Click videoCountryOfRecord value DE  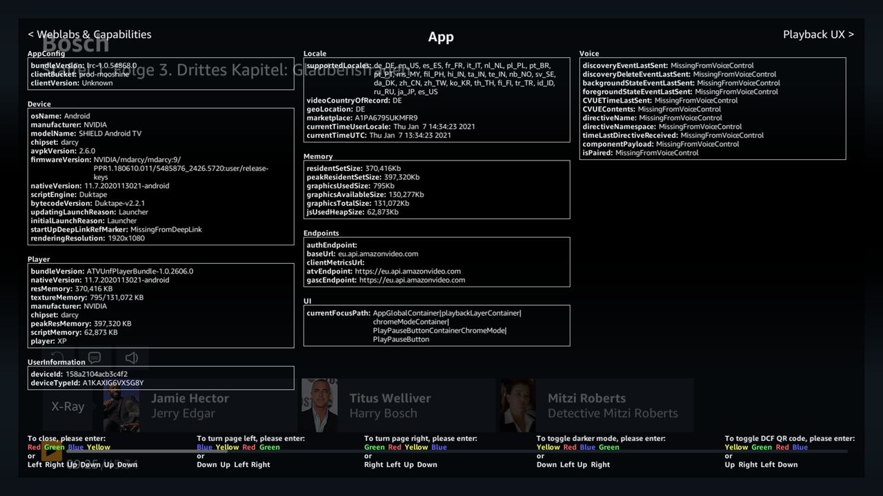point(397,101)
